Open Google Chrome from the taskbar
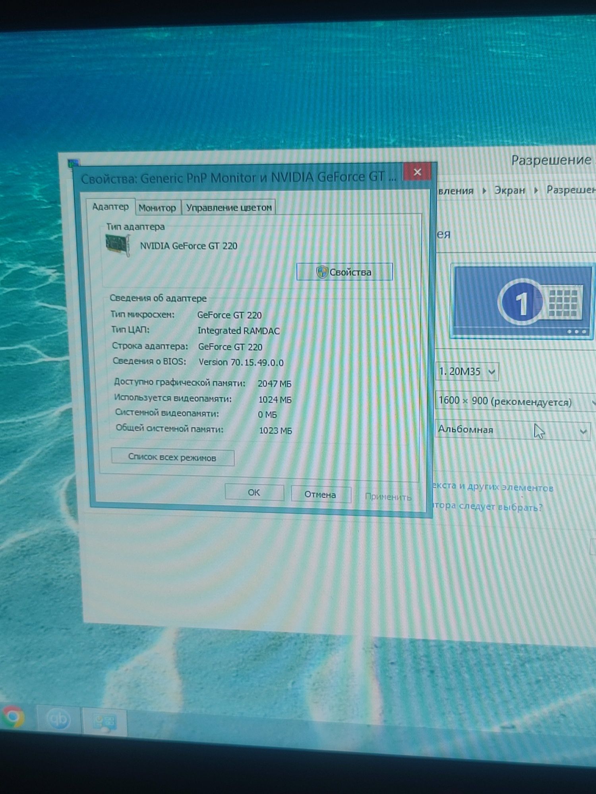This screenshot has width=596, height=794. pos(13,717)
